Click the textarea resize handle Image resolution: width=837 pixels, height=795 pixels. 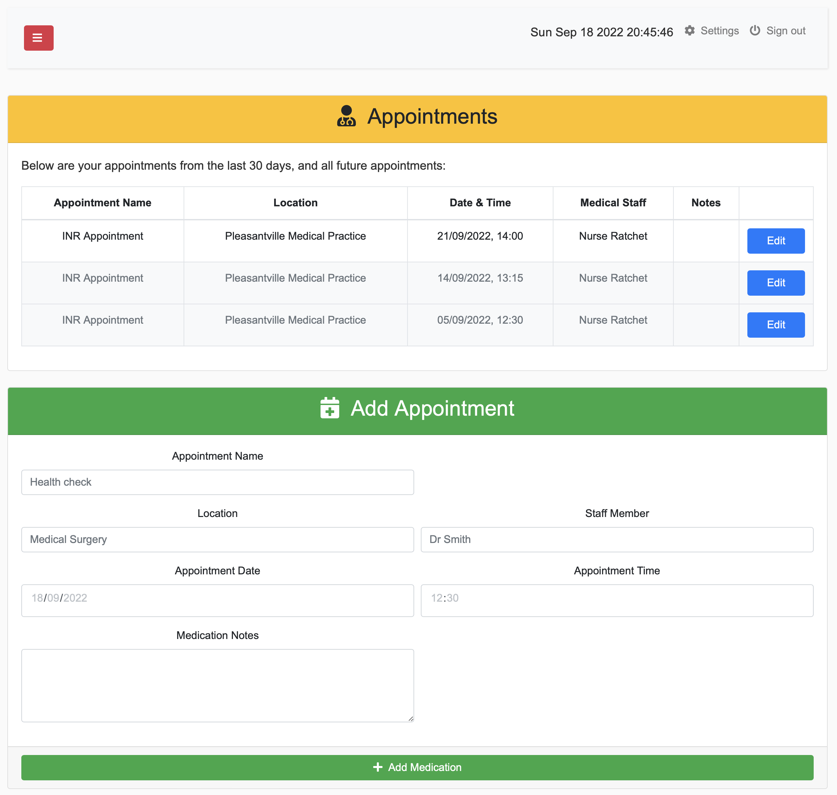tap(411, 718)
